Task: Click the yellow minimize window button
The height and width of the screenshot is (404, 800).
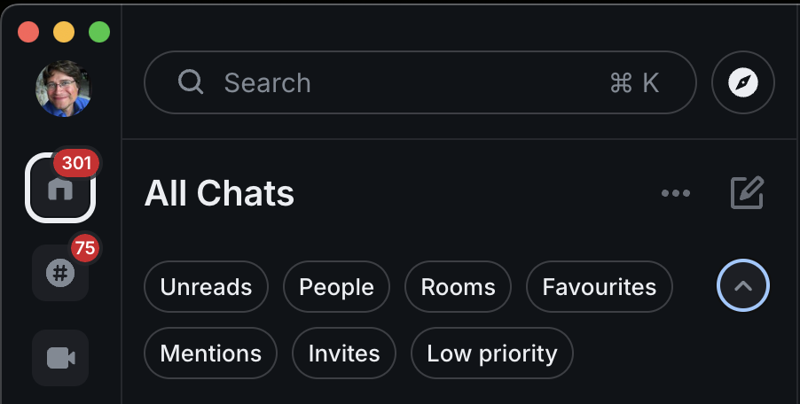Action: [x=64, y=32]
